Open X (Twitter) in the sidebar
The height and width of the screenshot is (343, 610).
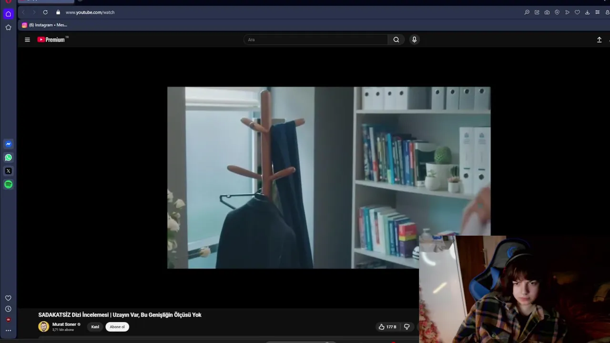tap(8, 171)
